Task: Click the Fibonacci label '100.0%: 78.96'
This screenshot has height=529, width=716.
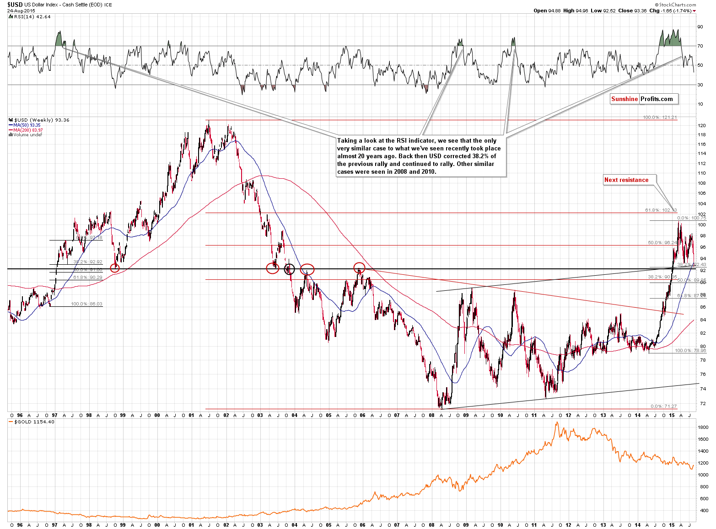Action: tap(690, 351)
